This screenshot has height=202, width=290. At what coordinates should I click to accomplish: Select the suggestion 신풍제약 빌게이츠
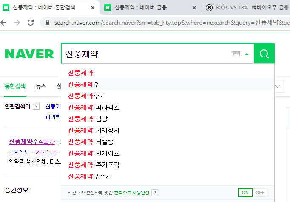pyautogui.click(x=168, y=154)
